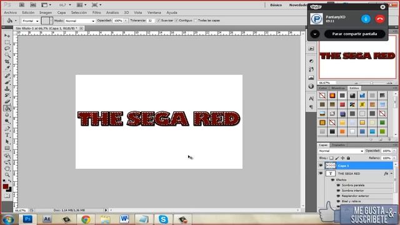
Task: Toggle visibility of all Efectos
Action: [x=332, y=180]
